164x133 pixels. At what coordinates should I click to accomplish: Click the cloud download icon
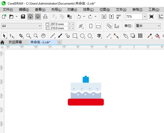(x=30, y=17)
